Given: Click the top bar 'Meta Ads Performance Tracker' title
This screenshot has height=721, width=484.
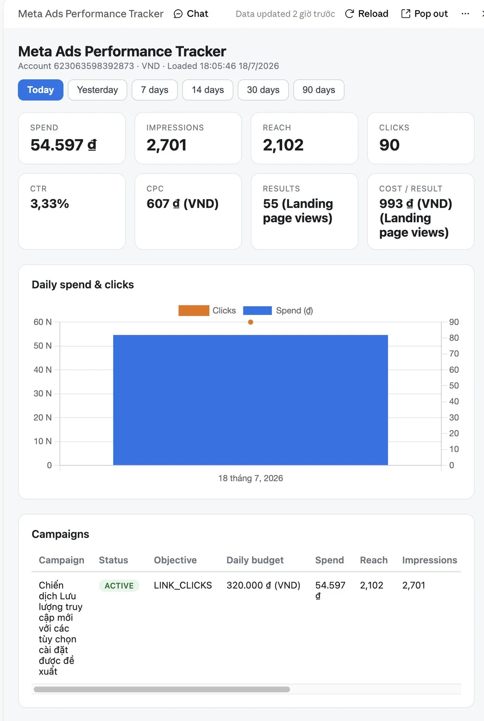Looking at the screenshot, I should click(91, 14).
